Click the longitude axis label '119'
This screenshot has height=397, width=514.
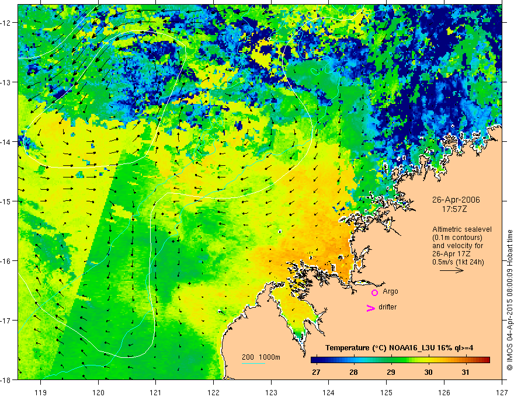(41, 392)
